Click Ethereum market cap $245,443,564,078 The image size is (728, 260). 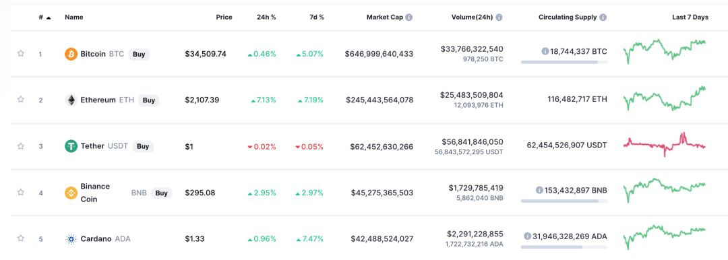[380, 100]
